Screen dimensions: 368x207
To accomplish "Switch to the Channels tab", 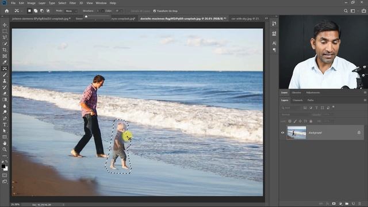I will (298, 100).
